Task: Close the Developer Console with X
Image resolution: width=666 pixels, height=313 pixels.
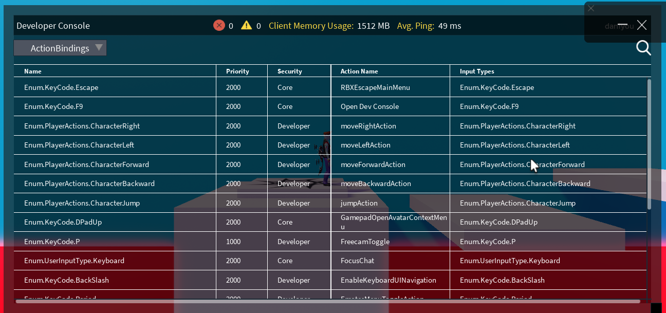Action: point(641,25)
